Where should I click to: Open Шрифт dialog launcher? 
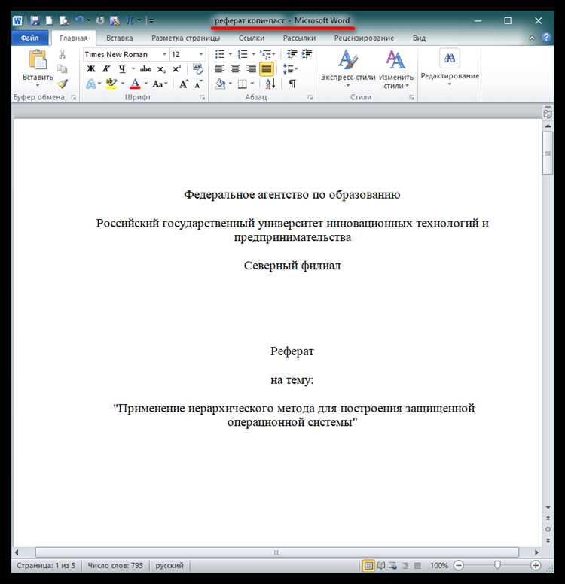(x=202, y=98)
